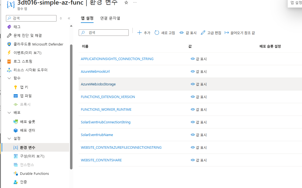Click 새로 고침 refresh button

(165, 33)
